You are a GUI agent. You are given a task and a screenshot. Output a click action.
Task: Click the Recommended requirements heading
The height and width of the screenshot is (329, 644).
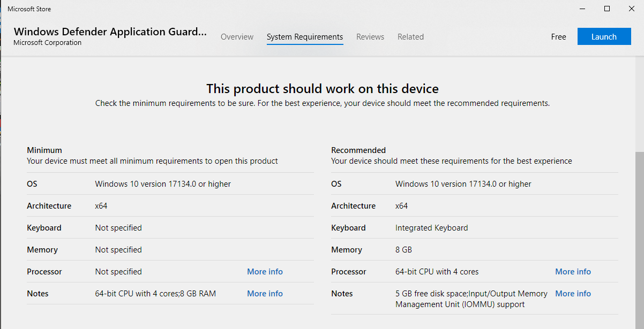pos(358,150)
